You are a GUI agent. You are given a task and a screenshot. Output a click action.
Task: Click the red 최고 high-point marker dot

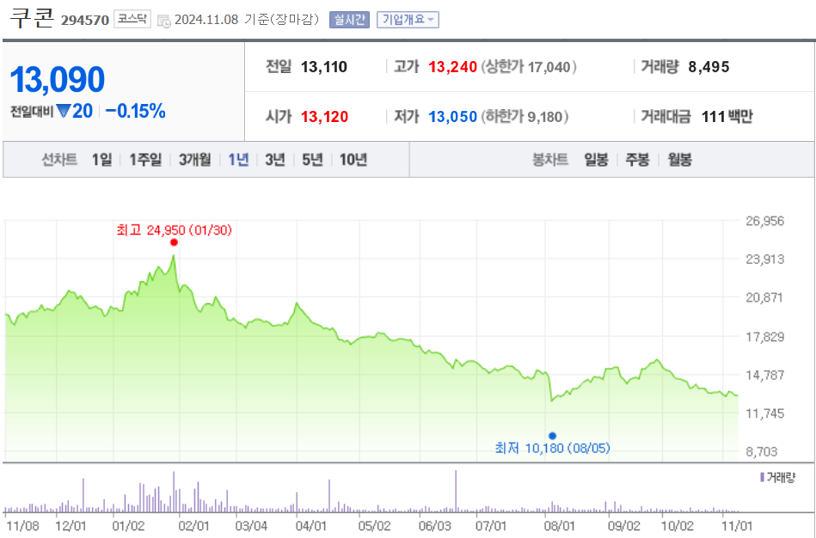pyautogui.click(x=174, y=242)
